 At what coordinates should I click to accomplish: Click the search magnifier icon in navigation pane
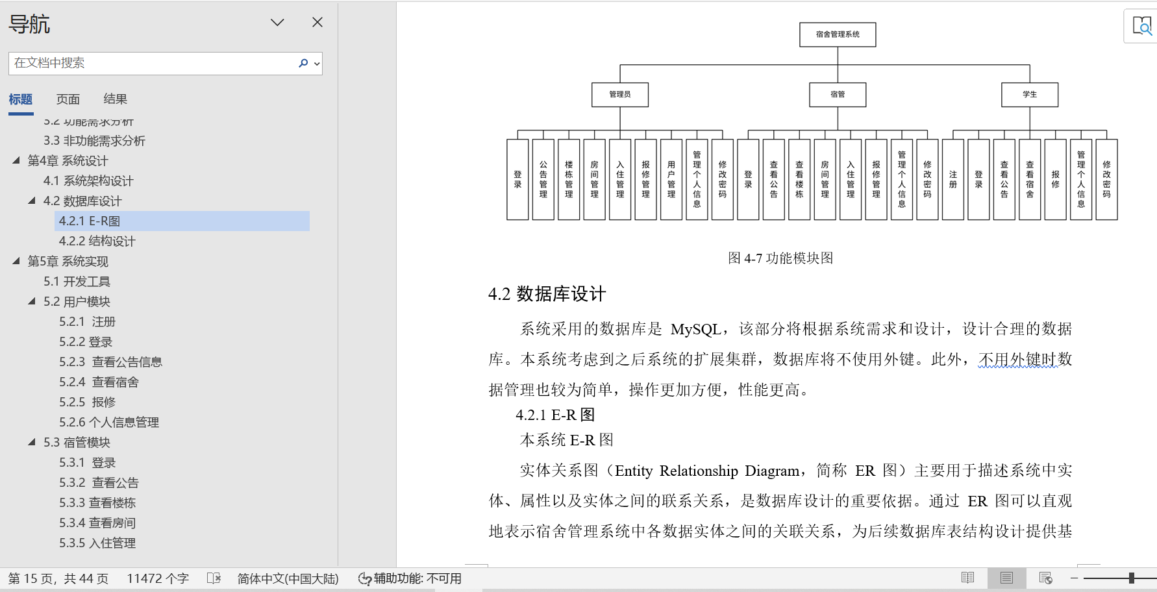(x=303, y=63)
